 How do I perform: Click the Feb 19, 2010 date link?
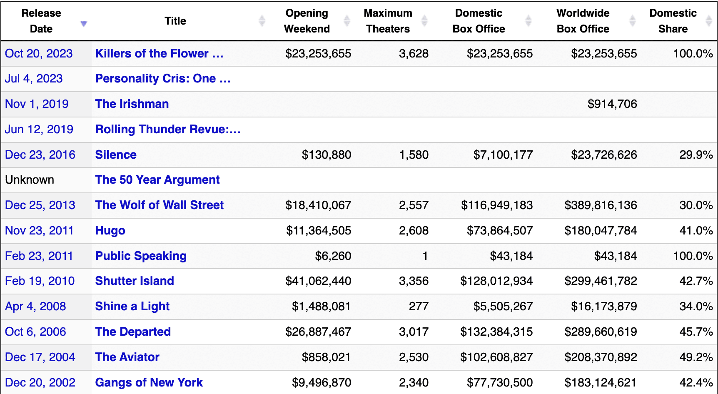pyautogui.click(x=40, y=281)
